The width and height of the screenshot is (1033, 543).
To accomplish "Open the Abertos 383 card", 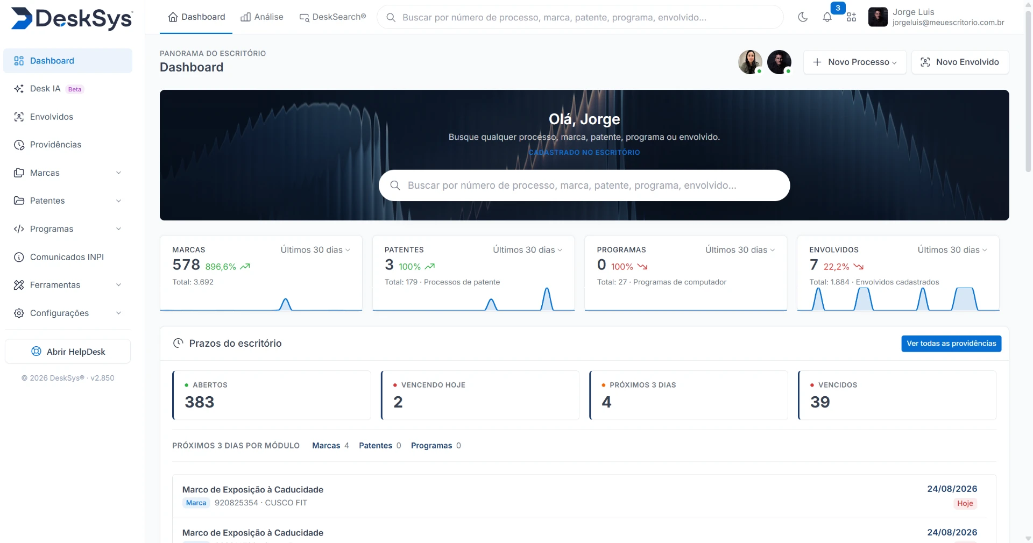I will (272, 395).
